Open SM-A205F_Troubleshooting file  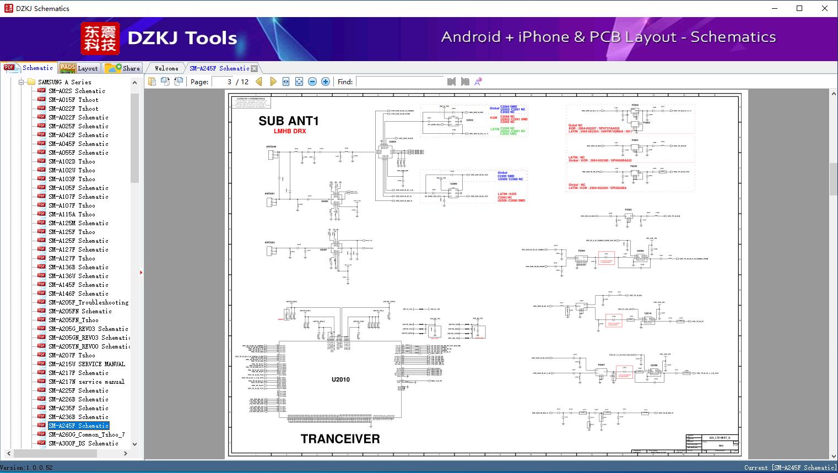coord(88,302)
